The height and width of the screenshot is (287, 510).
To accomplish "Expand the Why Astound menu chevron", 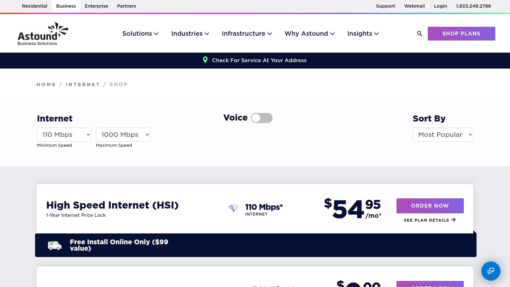I will pos(332,34).
